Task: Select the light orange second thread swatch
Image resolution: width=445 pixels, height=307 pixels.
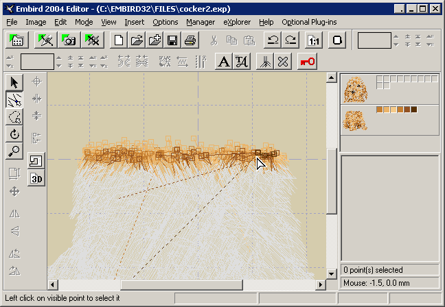Action: pyautogui.click(x=386, y=110)
